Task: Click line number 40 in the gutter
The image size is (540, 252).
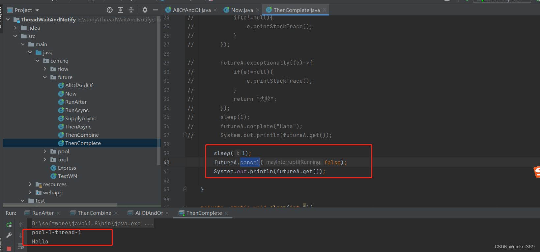Action: [166, 162]
